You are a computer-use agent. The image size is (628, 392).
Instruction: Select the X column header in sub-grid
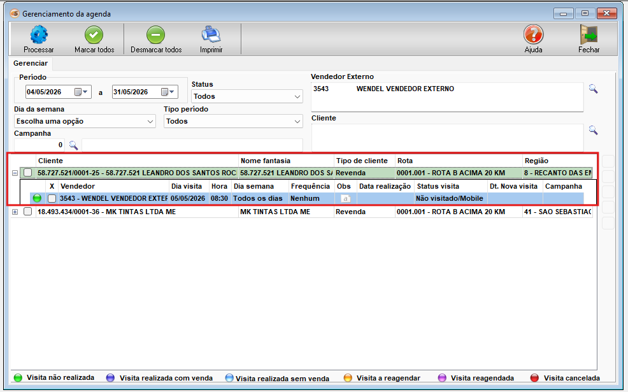point(52,186)
